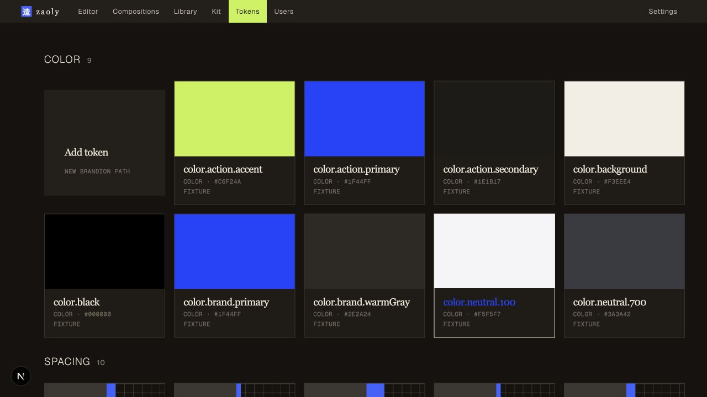Screen dimensions: 707x397
Task: Go to the Library tab
Action: pyautogui.click(x=186, y=12)
